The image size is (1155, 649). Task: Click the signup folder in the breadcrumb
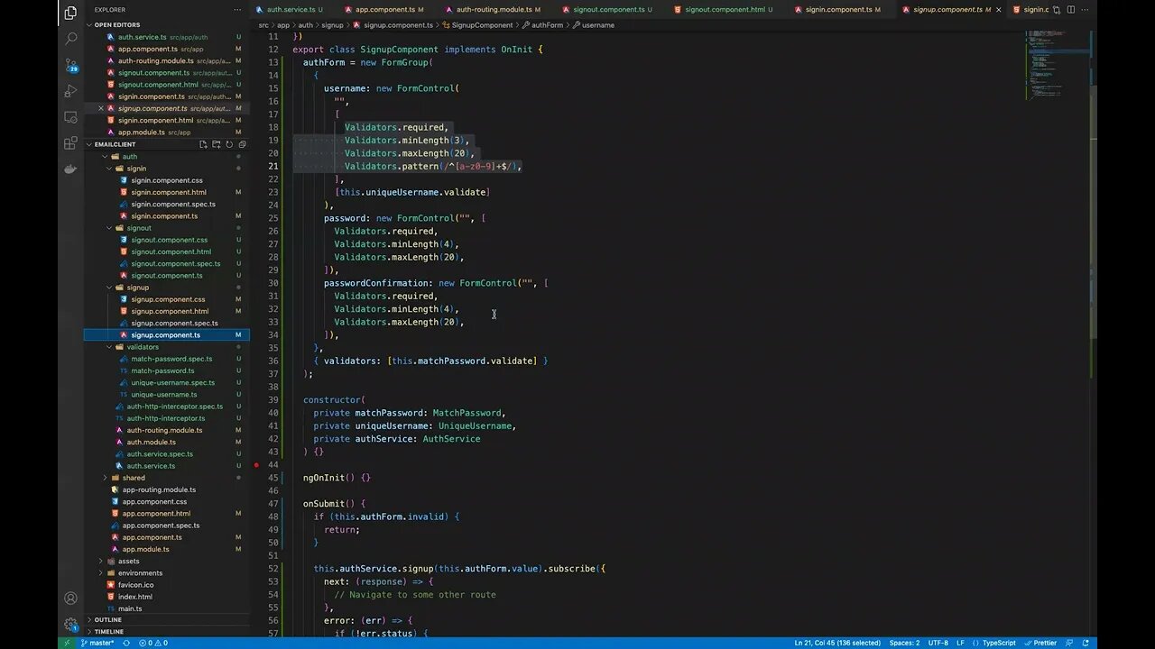pos(332,25)
